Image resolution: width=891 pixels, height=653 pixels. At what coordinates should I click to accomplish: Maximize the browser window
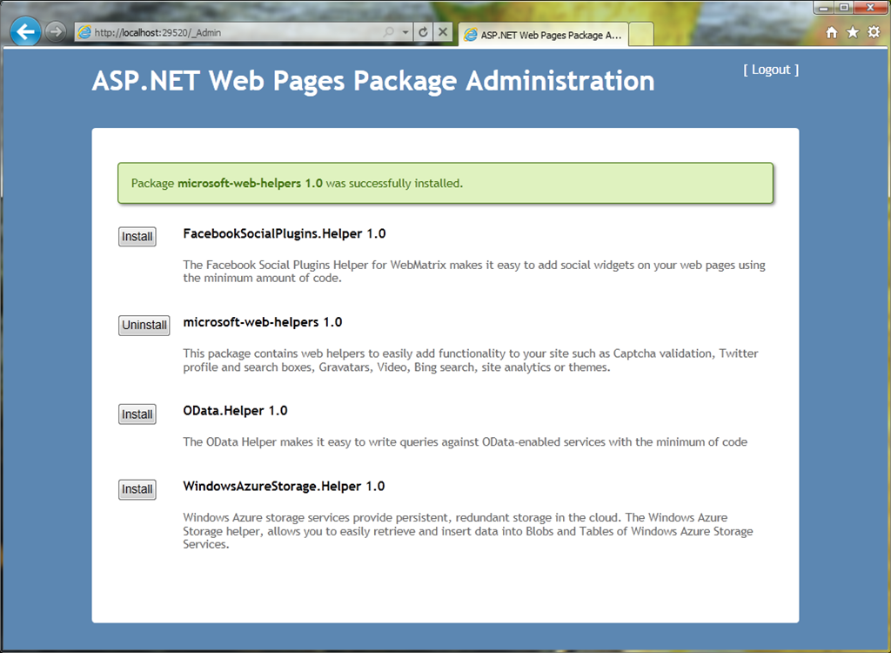pos(844,7)
